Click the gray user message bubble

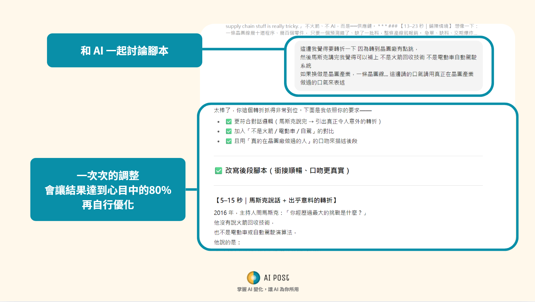(x=388, y=65)
